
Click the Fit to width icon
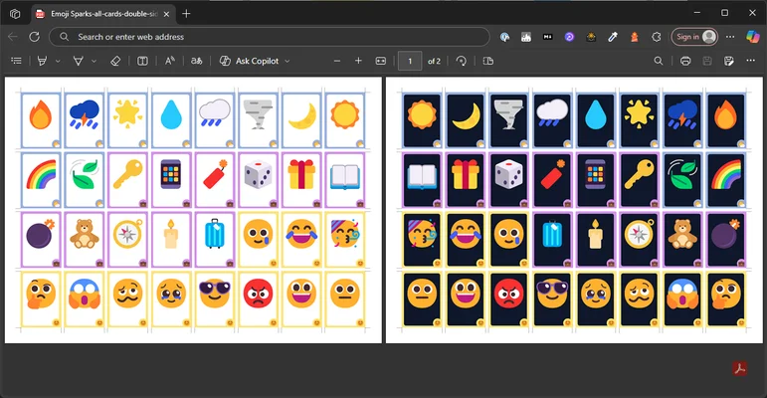[x=381, y=61]
